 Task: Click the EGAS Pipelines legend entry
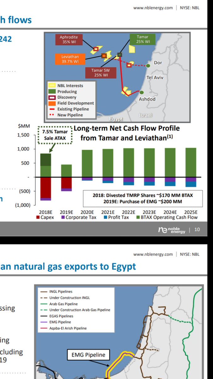pos(56,316)
